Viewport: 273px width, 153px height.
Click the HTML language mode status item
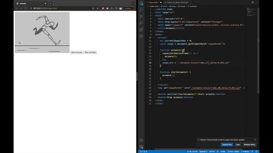point(223,151)
